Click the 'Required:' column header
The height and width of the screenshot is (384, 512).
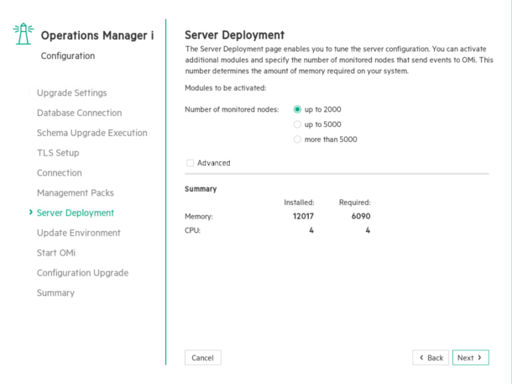(x=355, y=203)
